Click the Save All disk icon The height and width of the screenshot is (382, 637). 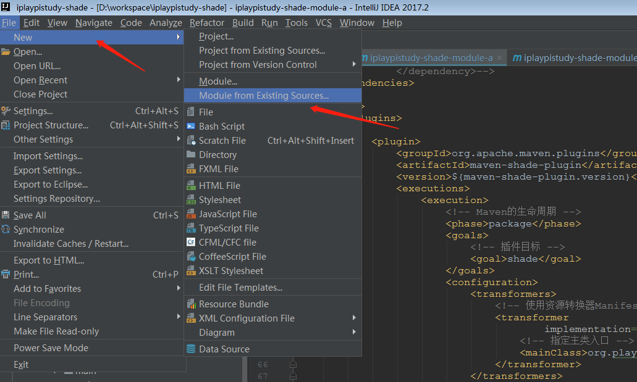[x=6, y=215]
